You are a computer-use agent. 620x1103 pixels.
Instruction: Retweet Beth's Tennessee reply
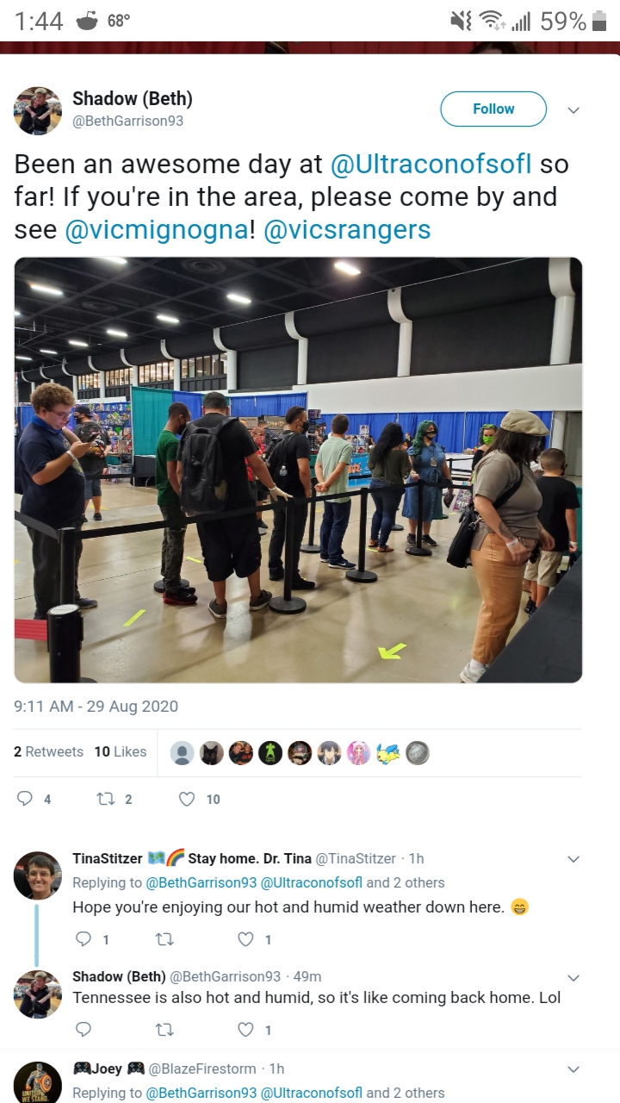pyautogui.click(x=163, y=1029)
